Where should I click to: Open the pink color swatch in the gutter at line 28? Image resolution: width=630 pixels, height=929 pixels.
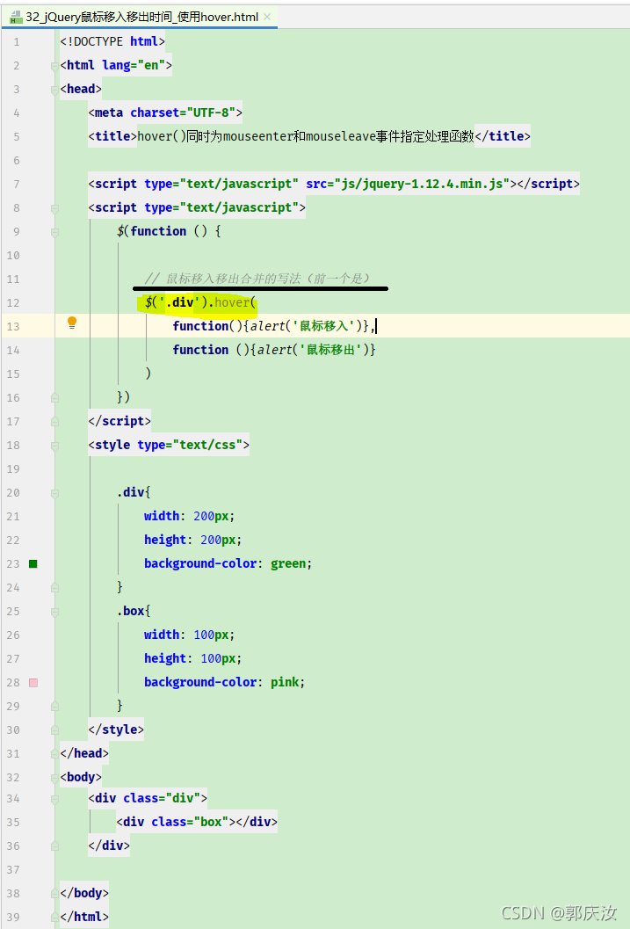coord(33,683)
